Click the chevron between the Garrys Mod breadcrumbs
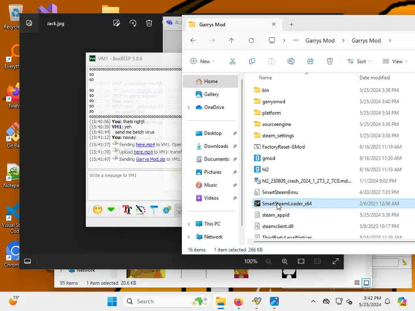This screenshot has width=415, height=311. [343, 40]
